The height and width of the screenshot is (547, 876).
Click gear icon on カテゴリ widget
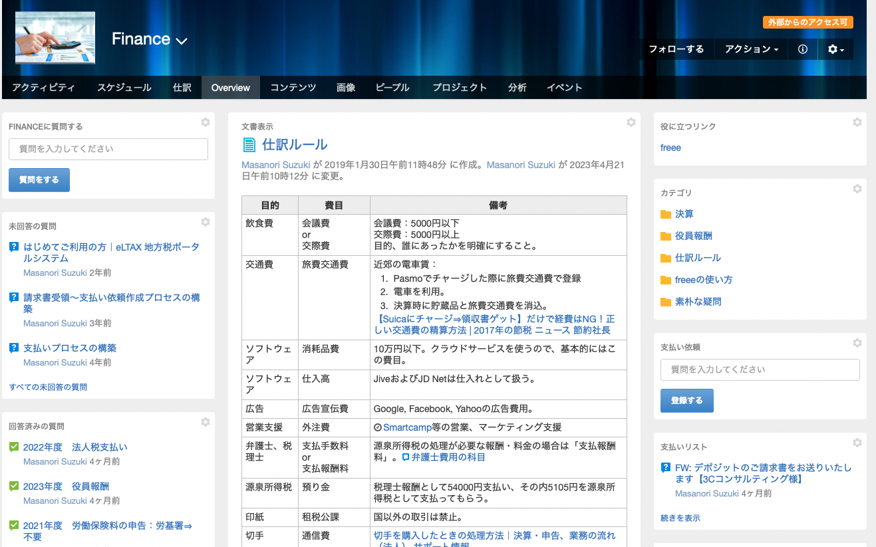pos(857,189)
